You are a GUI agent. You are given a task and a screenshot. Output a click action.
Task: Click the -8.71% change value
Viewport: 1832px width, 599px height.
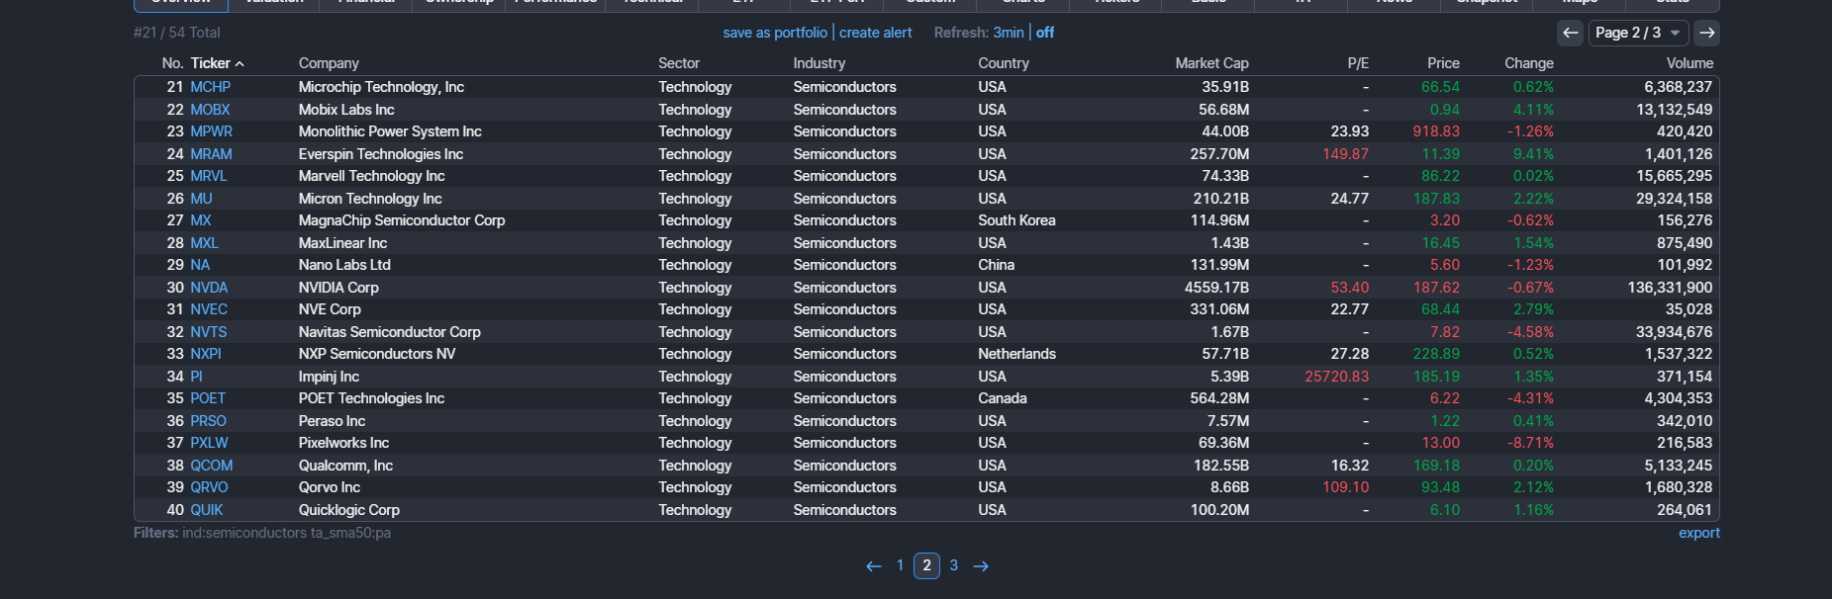tap(1530, 443)
